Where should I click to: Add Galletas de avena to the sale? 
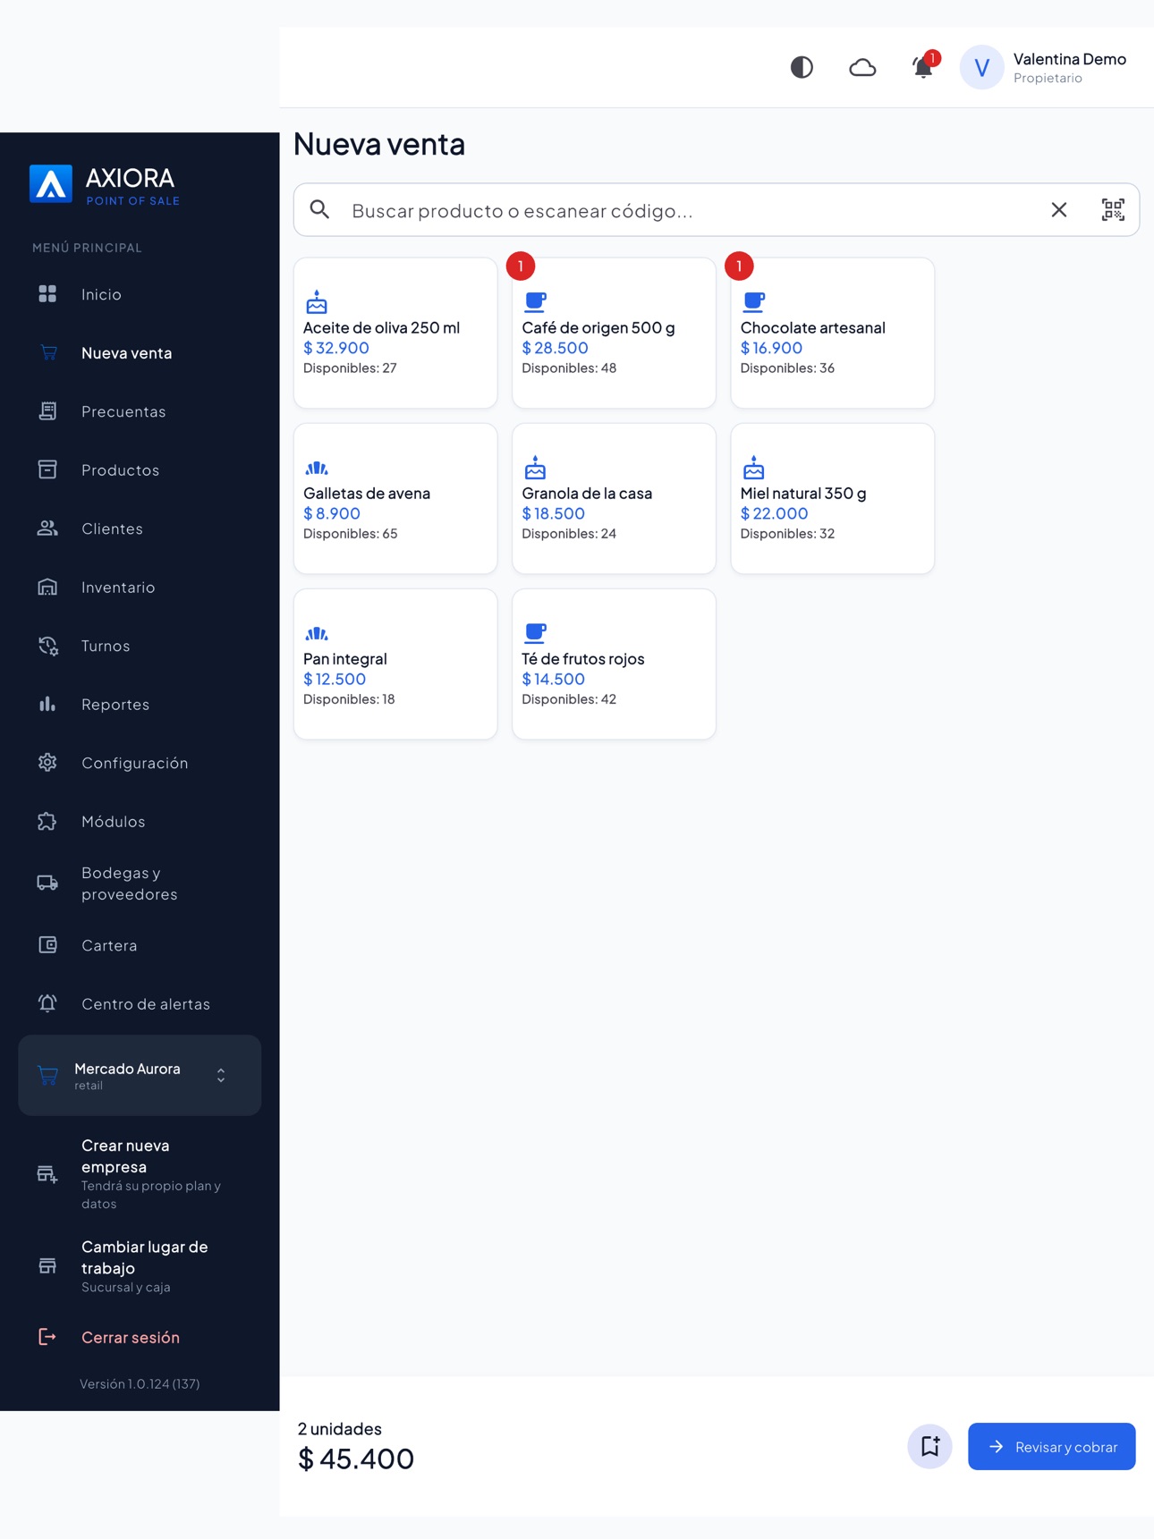(395, 498)
